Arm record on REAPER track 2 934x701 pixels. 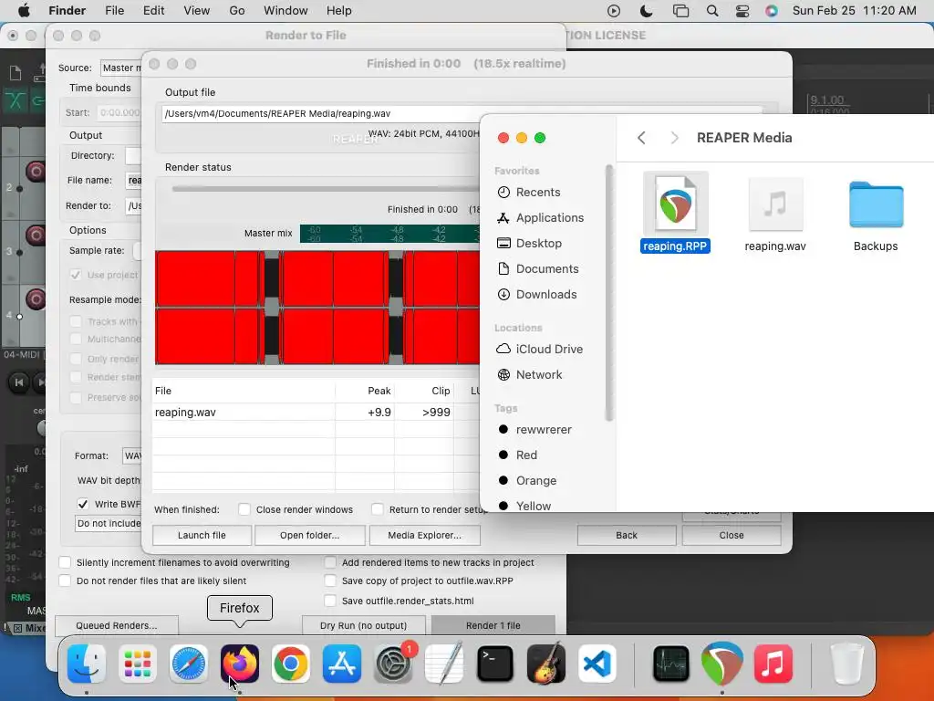pyautogui.click(x=36, y=172)
